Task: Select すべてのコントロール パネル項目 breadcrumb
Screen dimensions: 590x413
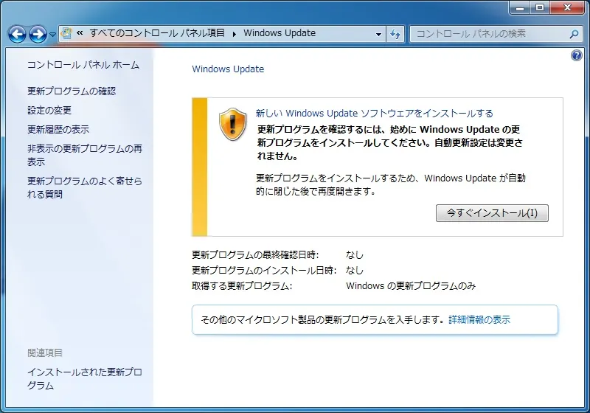Action: [157, 33]
